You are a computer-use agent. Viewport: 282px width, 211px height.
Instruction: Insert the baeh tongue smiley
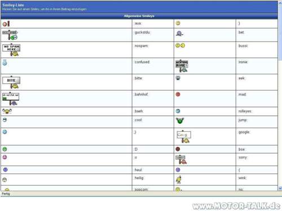(7, 111)
